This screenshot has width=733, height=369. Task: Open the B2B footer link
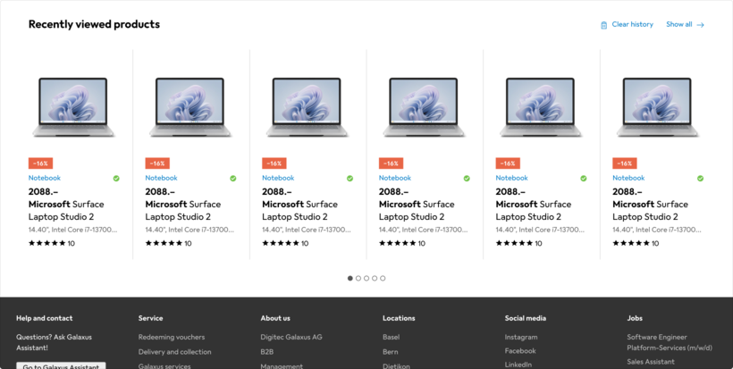[x=267, y=352]
